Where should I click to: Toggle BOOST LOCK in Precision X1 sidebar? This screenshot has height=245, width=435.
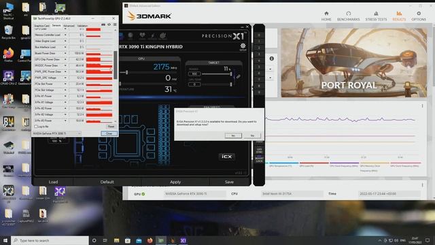coord(259,160)
